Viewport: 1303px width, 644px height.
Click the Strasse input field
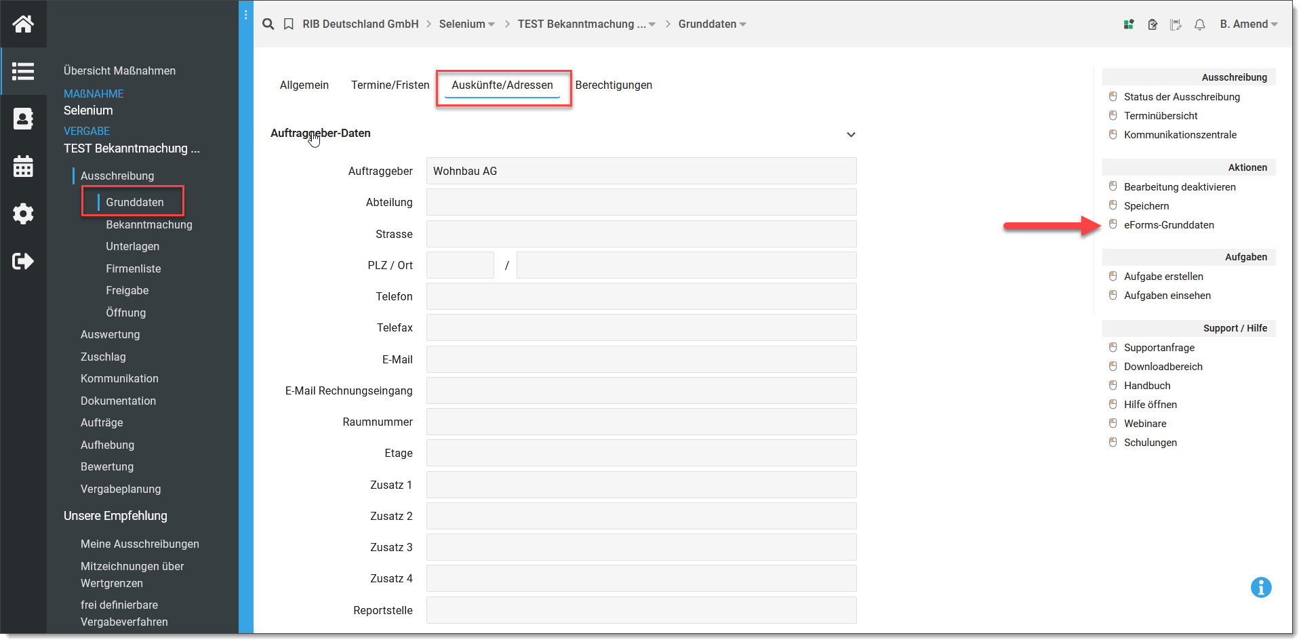pyautogui.click(x=641, y=234)
